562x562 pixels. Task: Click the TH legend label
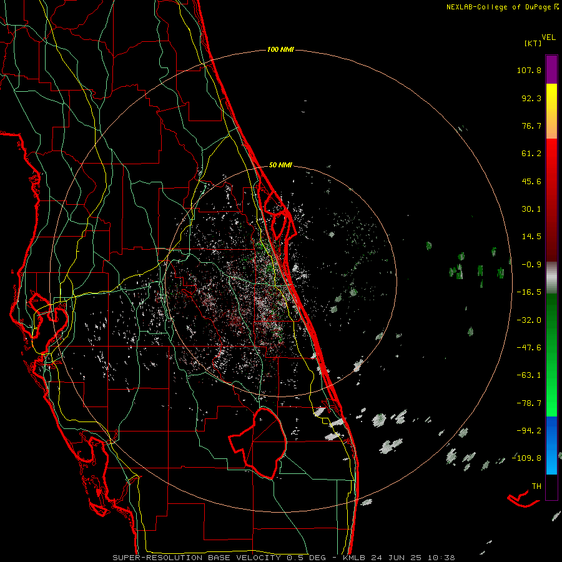tap(536, 486)
